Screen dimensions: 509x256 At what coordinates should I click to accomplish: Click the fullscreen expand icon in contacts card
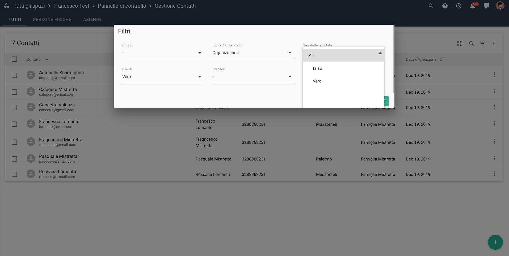[x=460, y=44]
